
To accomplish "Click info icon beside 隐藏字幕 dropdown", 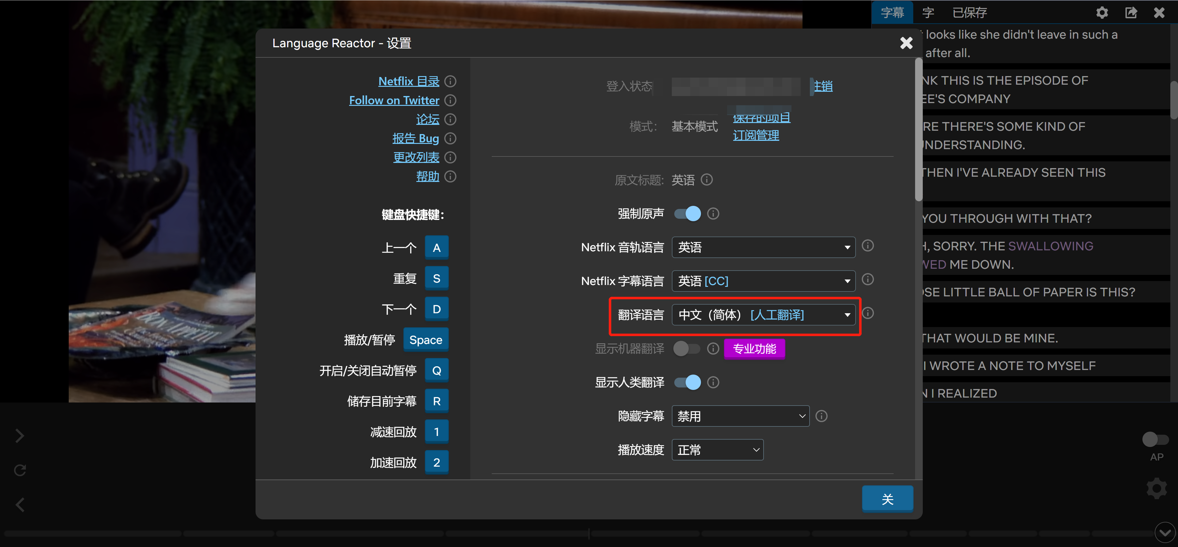I will point(821,416).
